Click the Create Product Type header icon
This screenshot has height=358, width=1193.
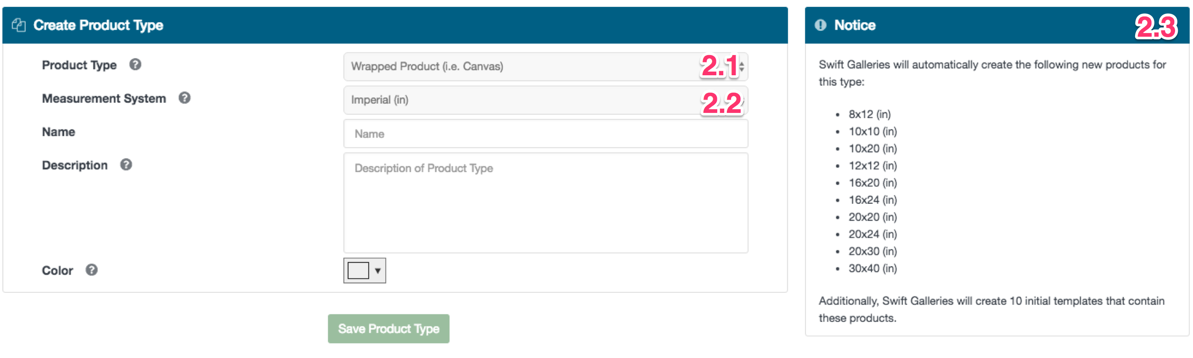click(x=18, y=25)
